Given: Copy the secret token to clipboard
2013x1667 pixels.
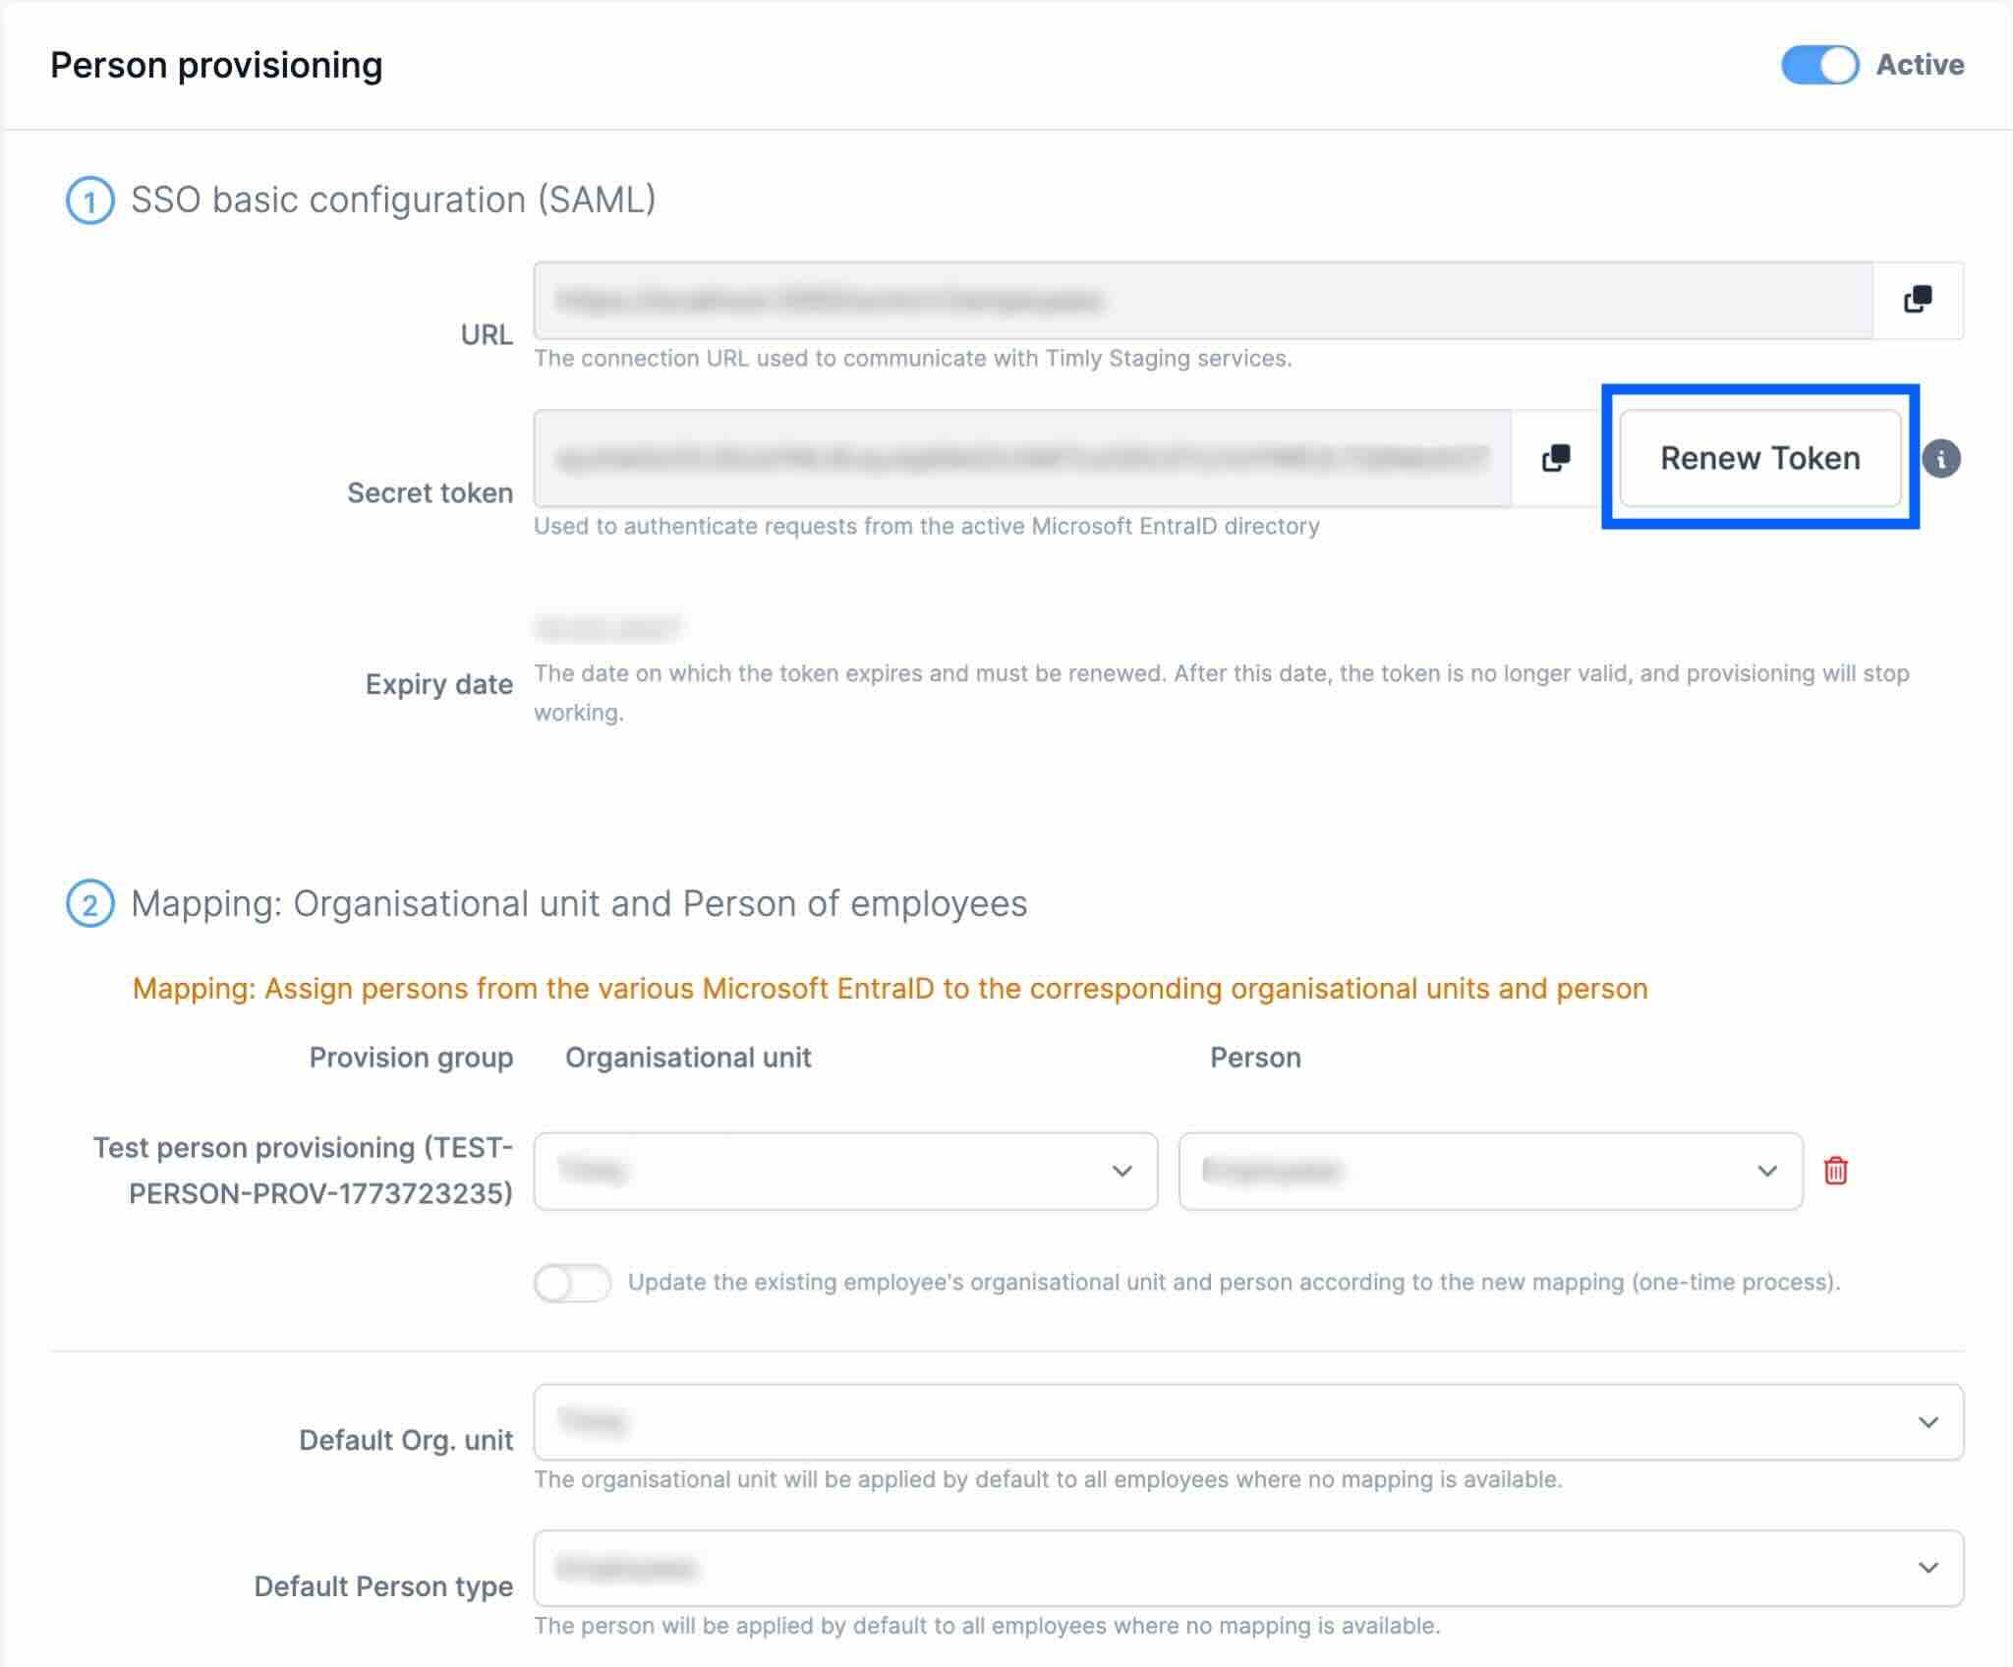Looking at the screenshot, I should (1556, 458).
